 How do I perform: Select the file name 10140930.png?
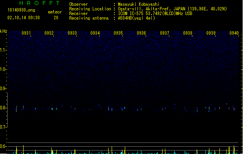pos(22,10)
